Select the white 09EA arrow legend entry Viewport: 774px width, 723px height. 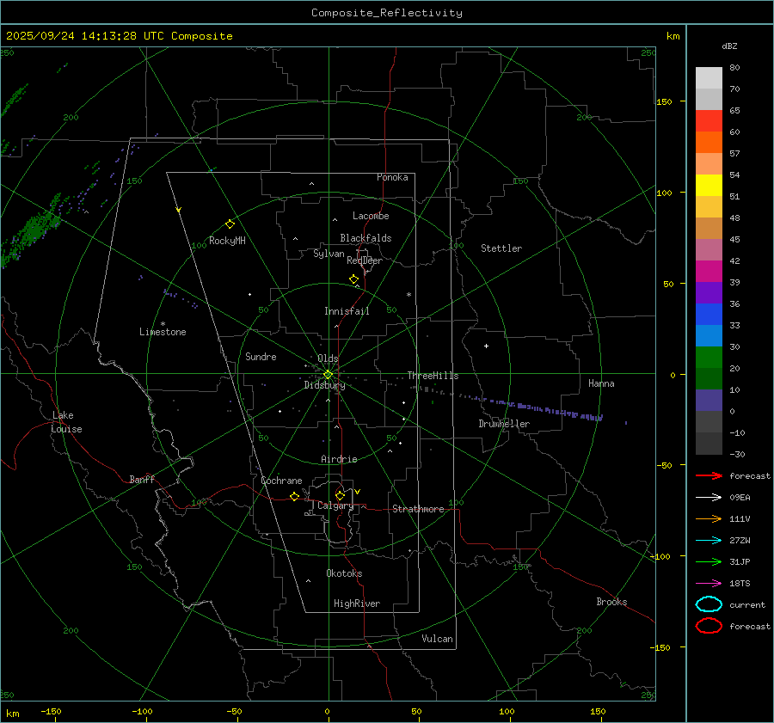tap(709, 497)
